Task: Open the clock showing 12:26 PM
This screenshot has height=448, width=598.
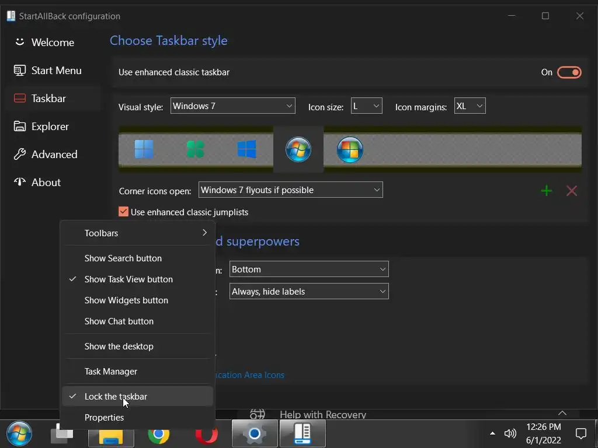Action: pos(544,433)
